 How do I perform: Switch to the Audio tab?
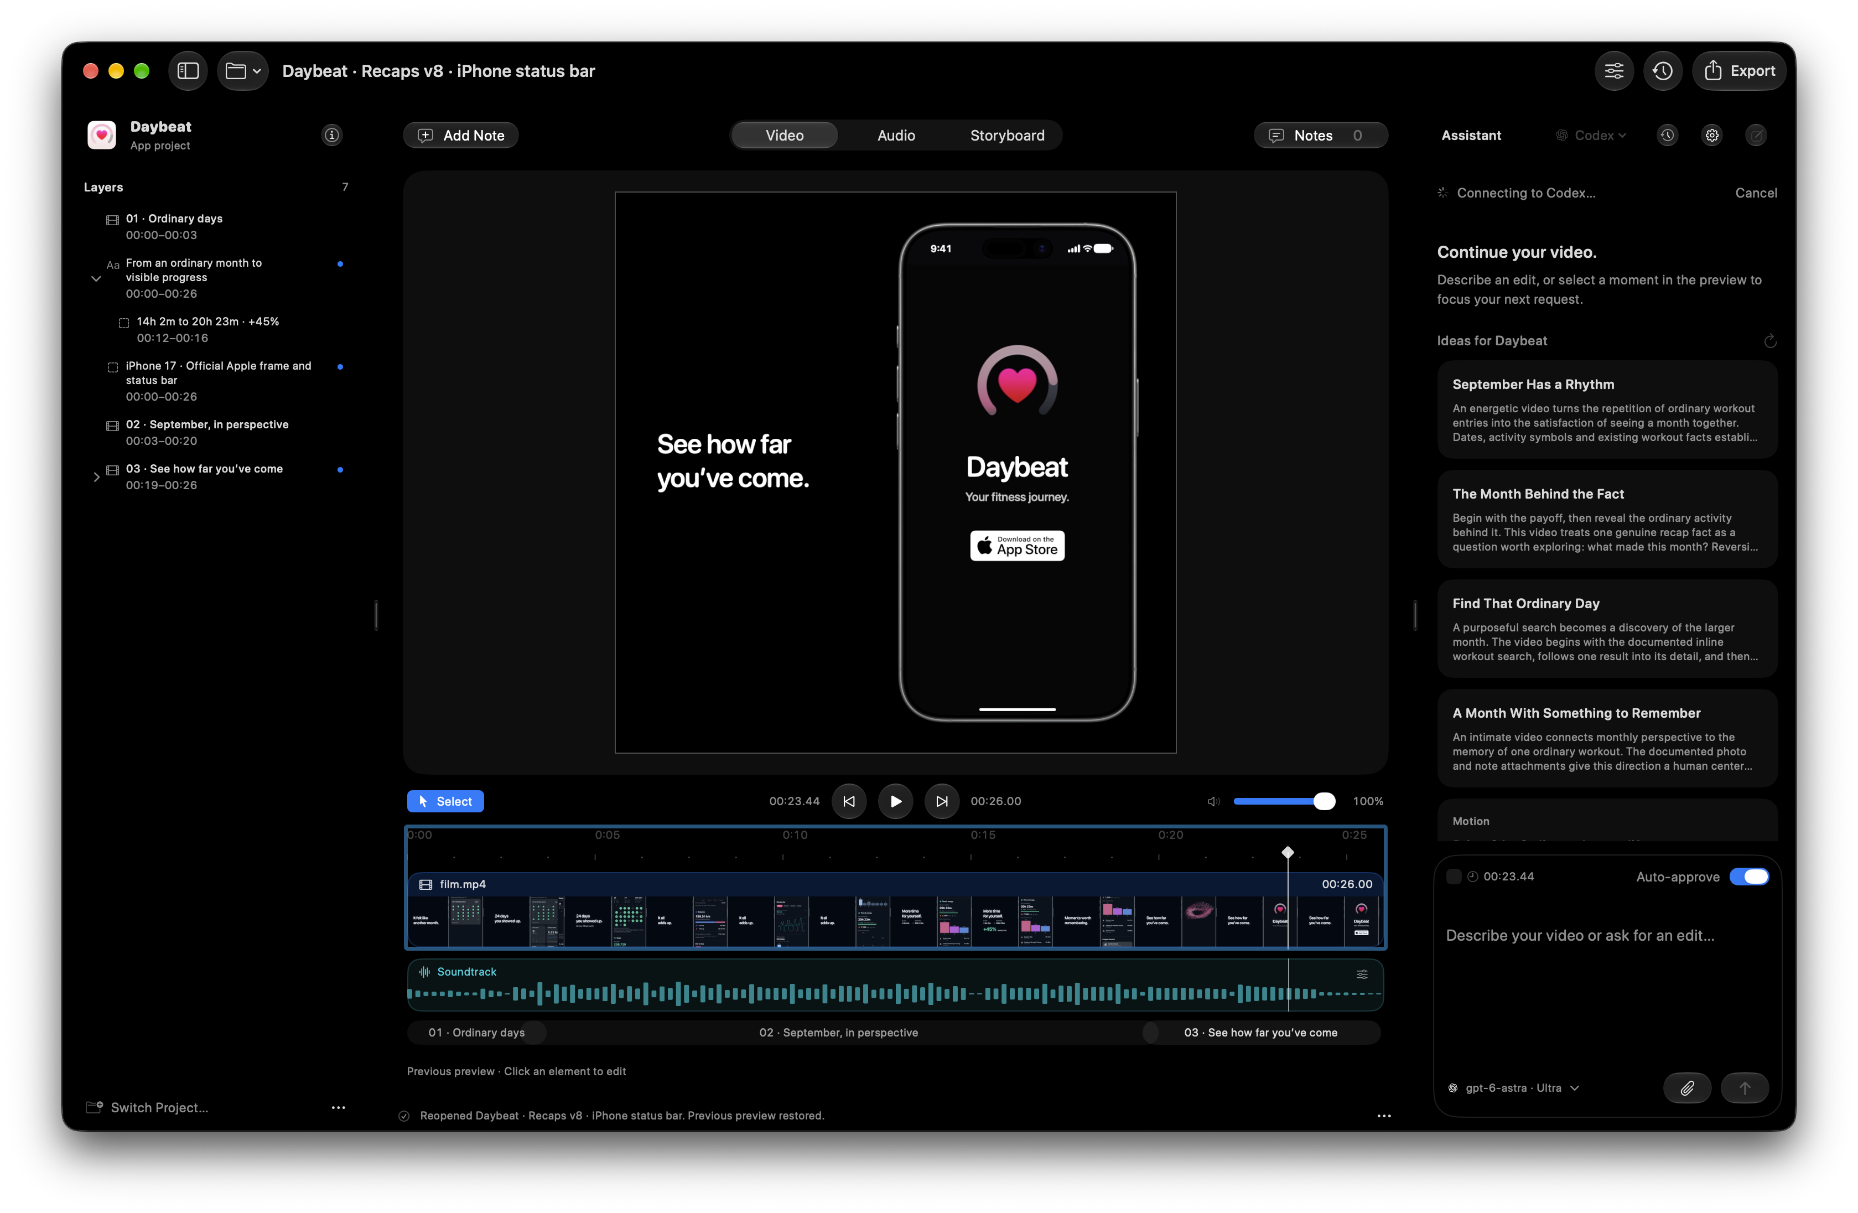896,135
